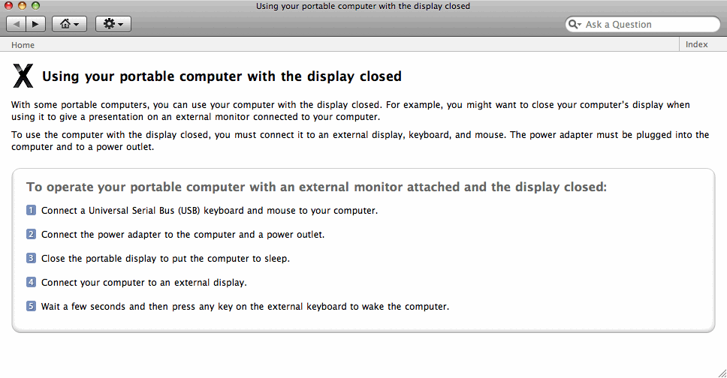Select the step 3 number badge
The image size is (727, 378).
coord(31,258)
